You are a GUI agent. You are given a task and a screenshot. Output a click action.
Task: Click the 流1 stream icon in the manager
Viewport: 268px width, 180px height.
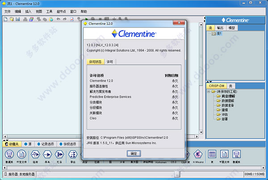click(214, 33)
